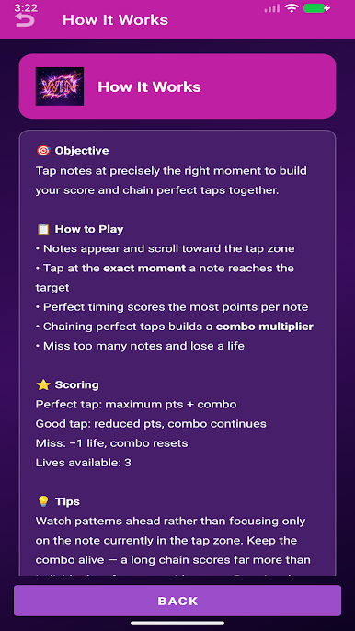Tap the back arrow icon in header
355x631 pixels.
point(25,20)
